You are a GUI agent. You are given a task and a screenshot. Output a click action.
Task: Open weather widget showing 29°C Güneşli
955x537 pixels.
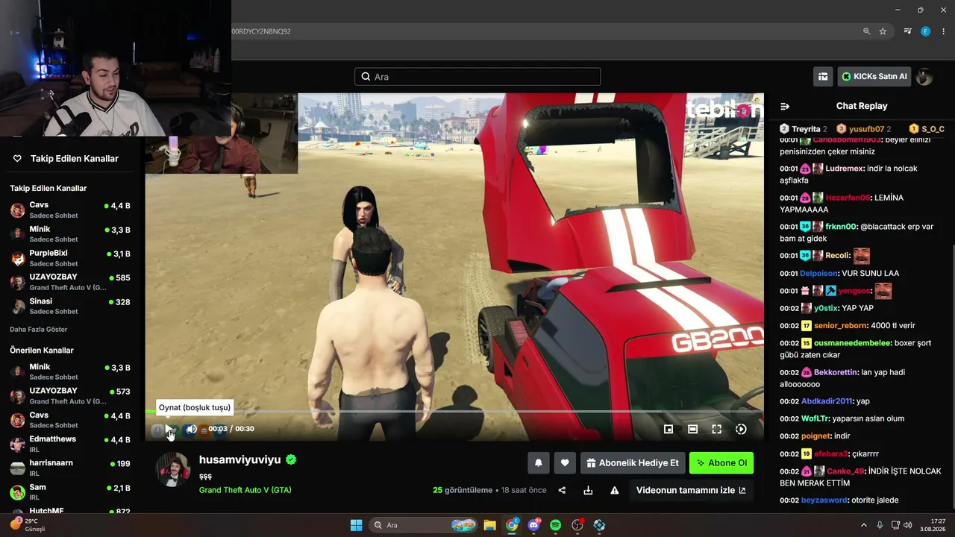pyautogui.click(x=28, y=525)
